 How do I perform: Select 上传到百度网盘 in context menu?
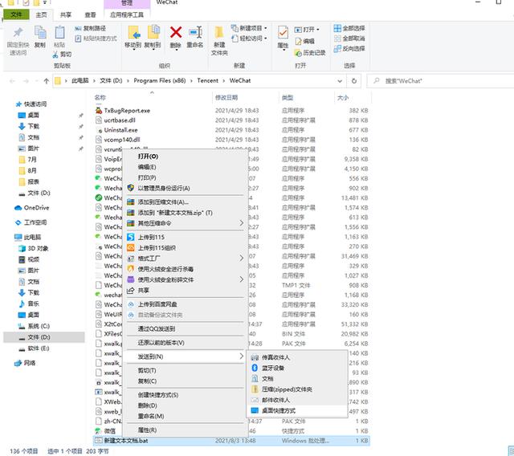pos(186,304)
